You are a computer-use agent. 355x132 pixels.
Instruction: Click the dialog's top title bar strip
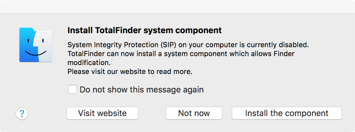point(177,7)
